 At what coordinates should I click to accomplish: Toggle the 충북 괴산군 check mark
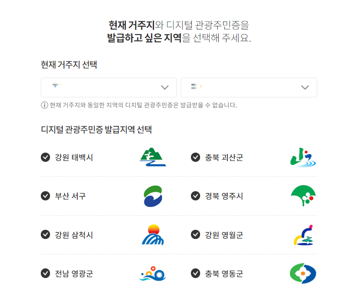(195, 157)
